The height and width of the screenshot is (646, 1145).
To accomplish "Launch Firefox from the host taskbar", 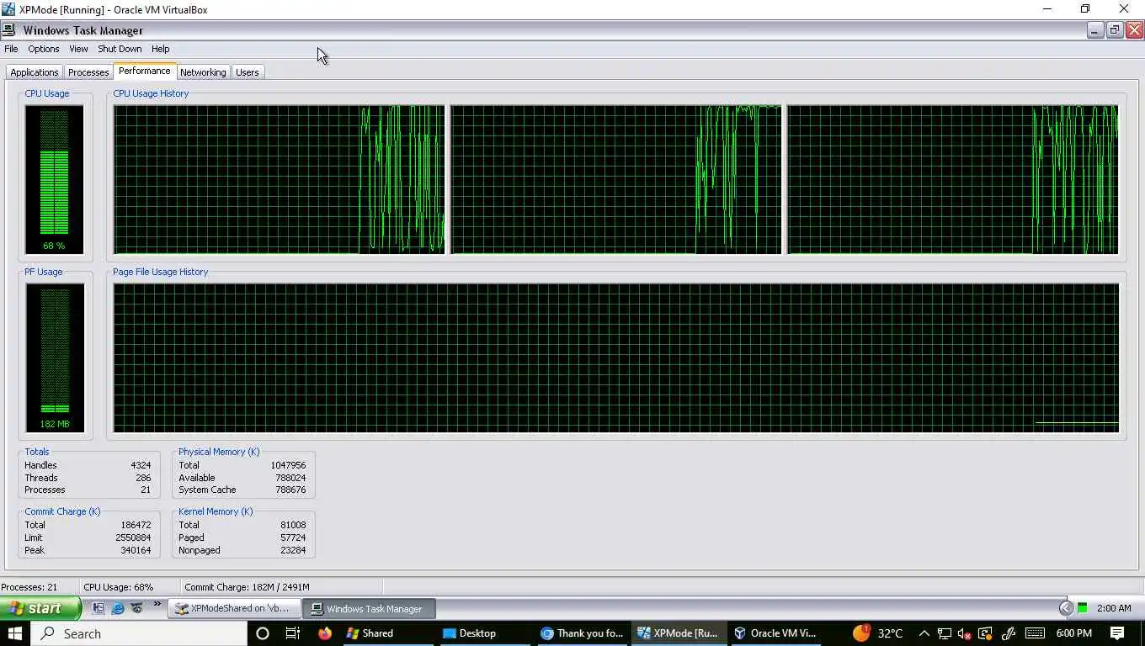I will (325, 633).
